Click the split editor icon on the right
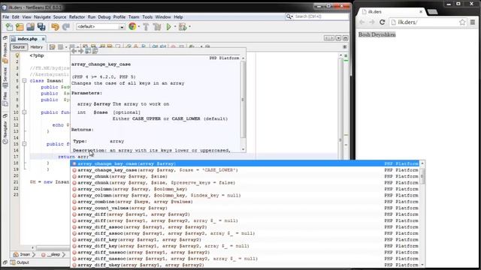The height and width of the screenshot is (270, 481). [344, 46]
